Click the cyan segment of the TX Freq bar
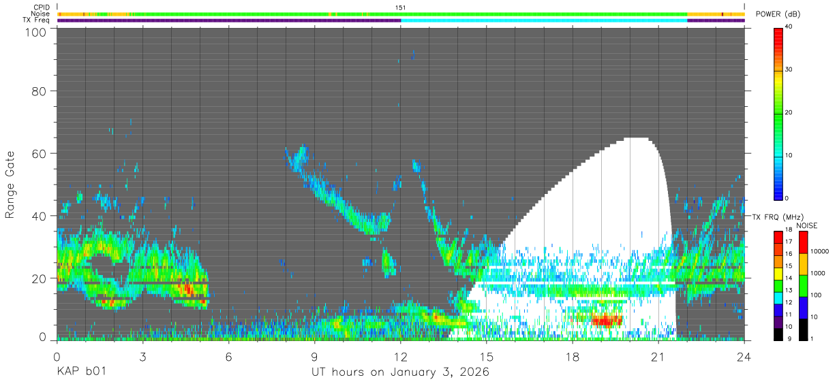 tap(544, 20)
